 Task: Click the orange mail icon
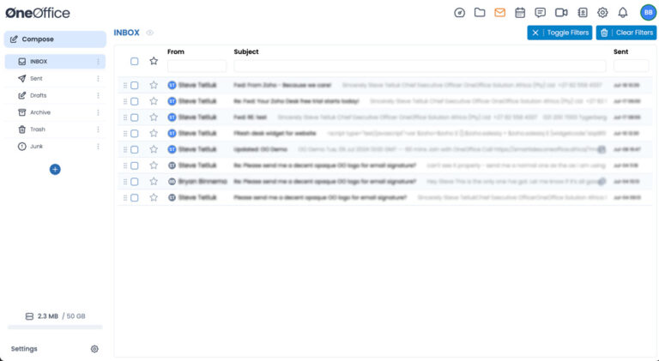click(499, 13)
